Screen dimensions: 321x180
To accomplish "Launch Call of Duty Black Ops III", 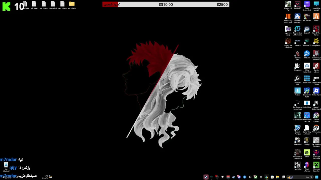I will (x=288, y=18).
